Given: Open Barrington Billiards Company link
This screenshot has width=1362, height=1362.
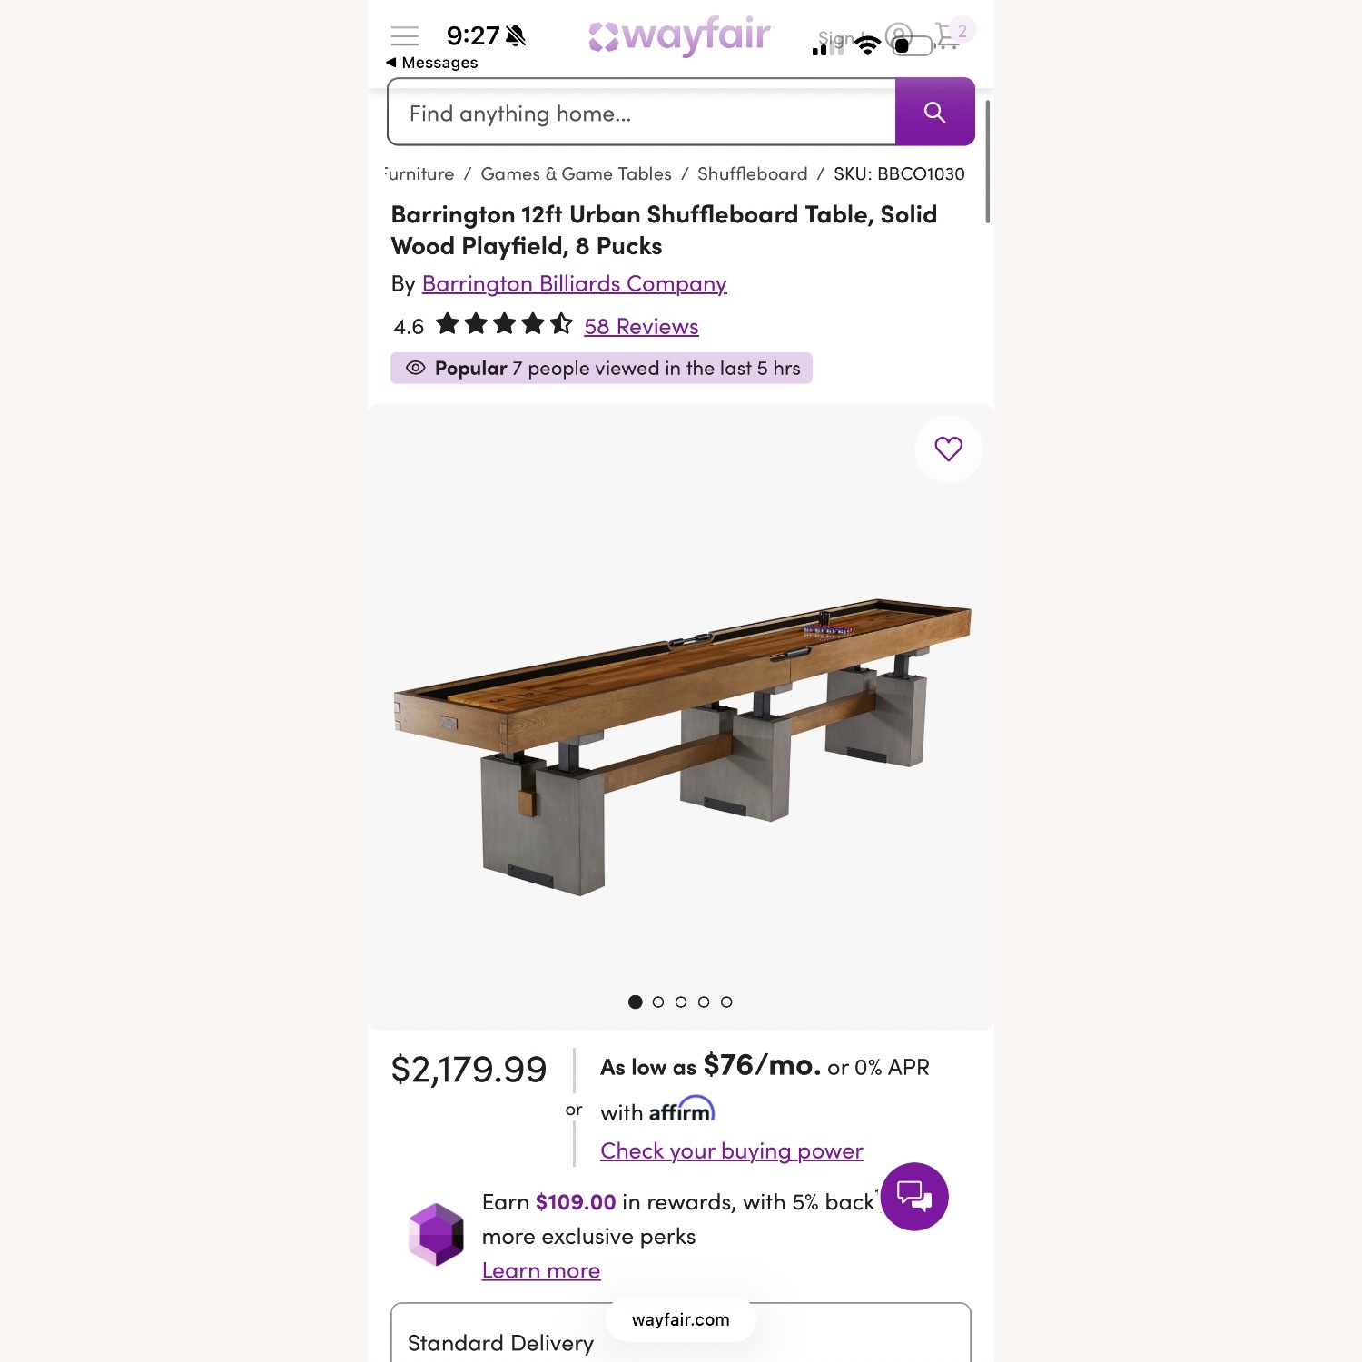Looking at the screenshot, I should coord(574,283).
